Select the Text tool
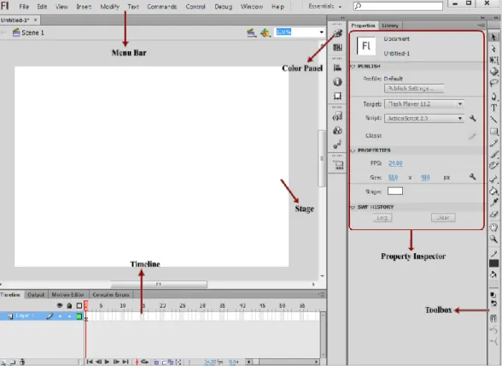The height and width of the screenshot is (366, 502). (493, 108)
